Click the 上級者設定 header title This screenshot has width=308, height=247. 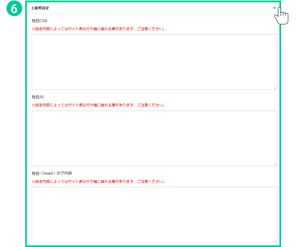point(40,8)
